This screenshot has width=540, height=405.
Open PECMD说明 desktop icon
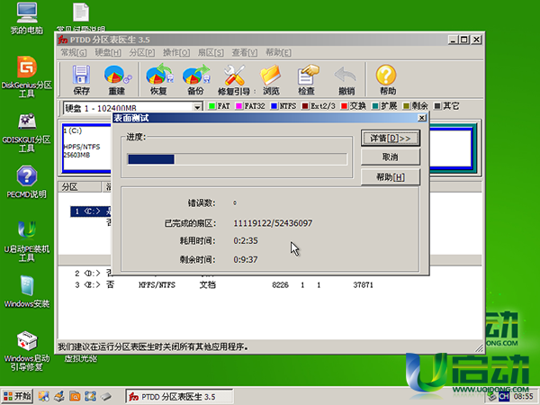click(26, 182)
